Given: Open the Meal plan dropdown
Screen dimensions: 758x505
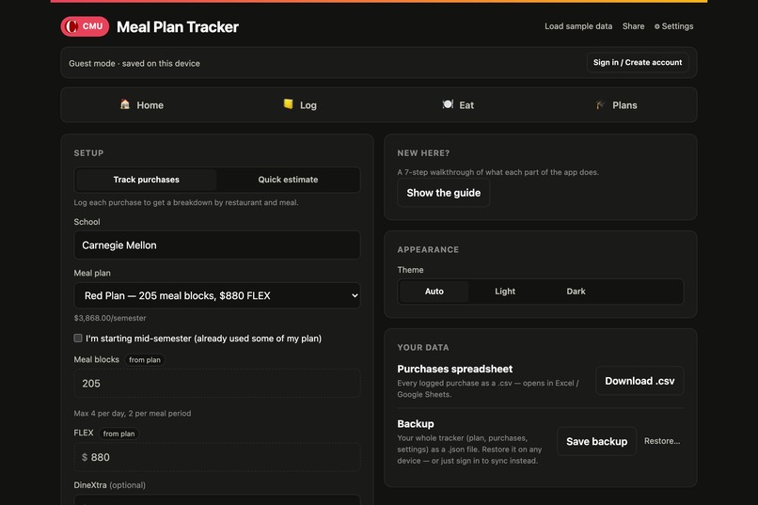Looking at the screenshot, I should point(217,295).
